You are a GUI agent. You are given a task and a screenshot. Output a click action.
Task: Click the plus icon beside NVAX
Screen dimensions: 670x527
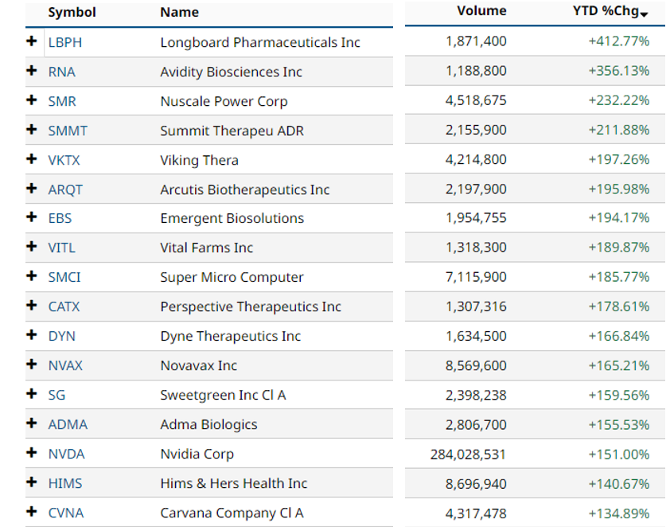point(32,365)
